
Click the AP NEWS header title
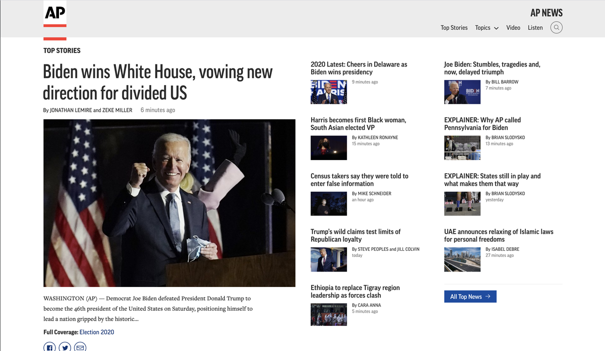pos(547,13)
